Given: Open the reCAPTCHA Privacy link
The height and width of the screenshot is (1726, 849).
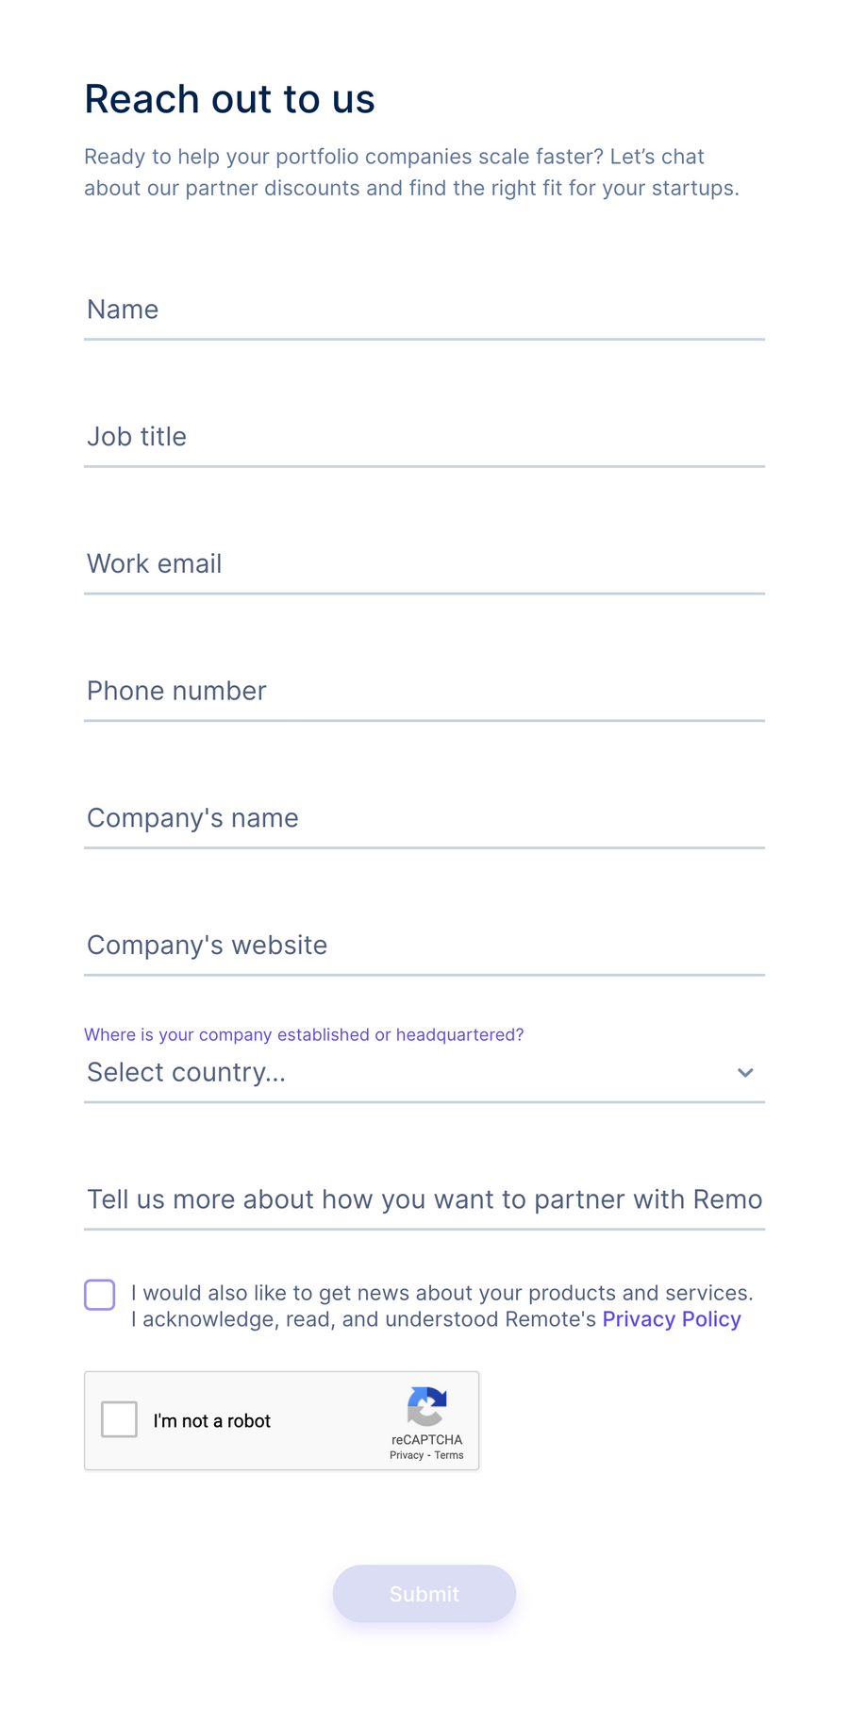Looking at the screenshot, I should click(406, 1455).
